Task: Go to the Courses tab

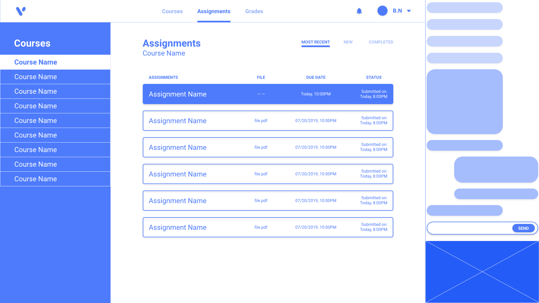Action: [172, 11]
